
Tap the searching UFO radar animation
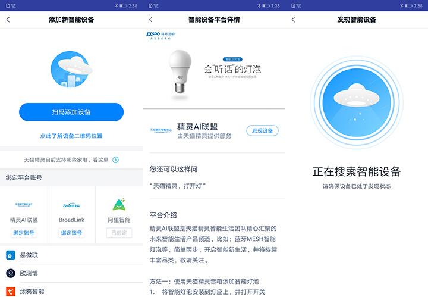tap(357, 102)
